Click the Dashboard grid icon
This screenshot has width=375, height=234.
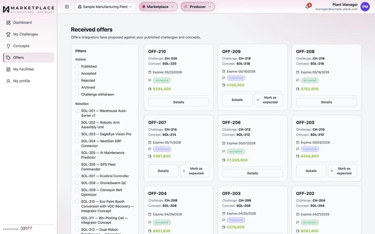coord(8,22)
